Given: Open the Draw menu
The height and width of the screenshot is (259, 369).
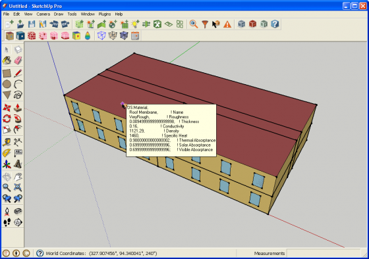Looking at the screenshot, I should 59,14.
